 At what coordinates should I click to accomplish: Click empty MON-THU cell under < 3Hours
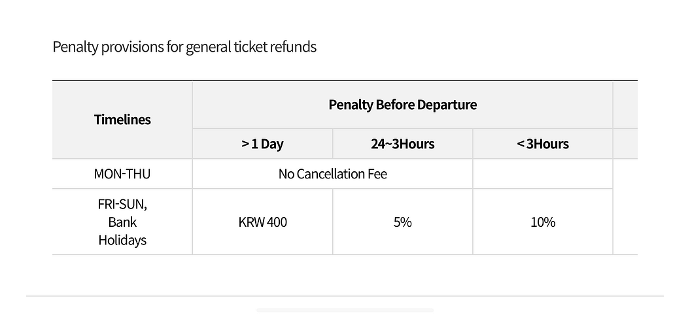[x=542, y=174]
